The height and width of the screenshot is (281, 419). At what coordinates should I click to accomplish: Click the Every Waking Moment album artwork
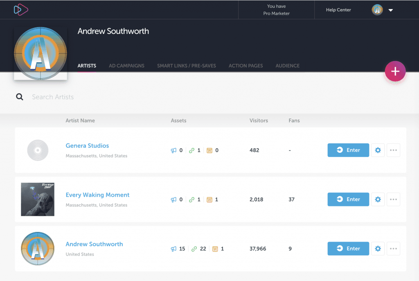pos(38,199)
